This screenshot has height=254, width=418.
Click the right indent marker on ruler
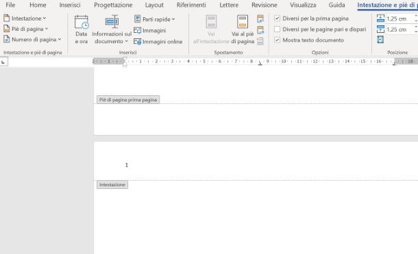[395, 64]
